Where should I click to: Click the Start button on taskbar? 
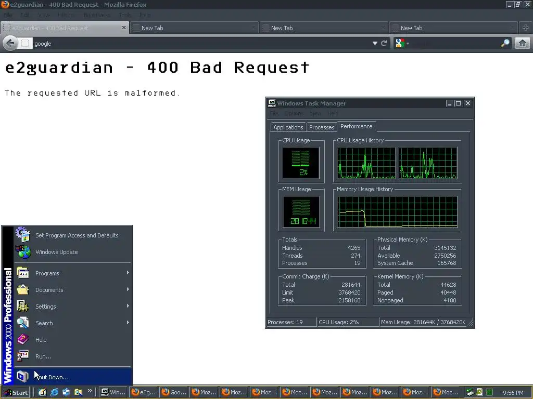click(16, 393)
